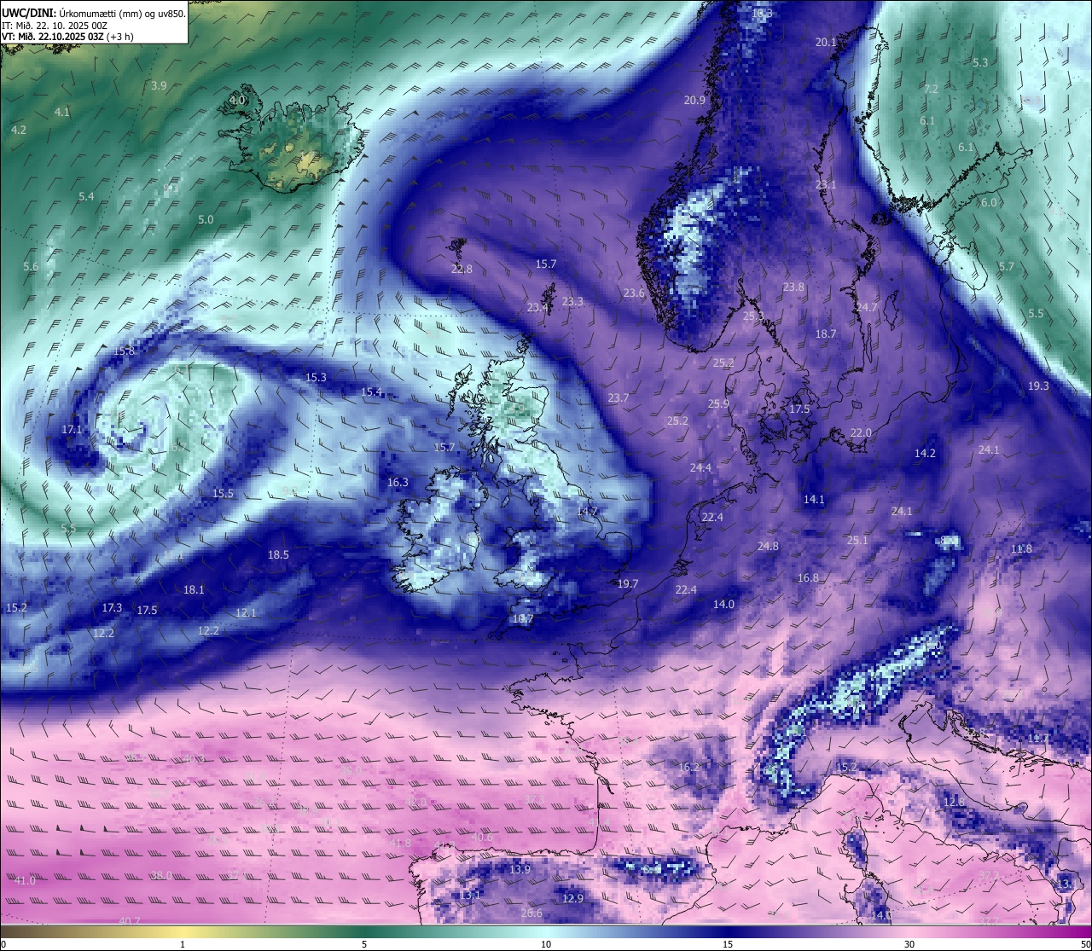Click the '30' tick on the color scale

coord(909,944)
